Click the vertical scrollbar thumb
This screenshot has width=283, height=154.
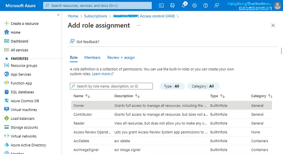pyautogui.click(x=281, y=51)
